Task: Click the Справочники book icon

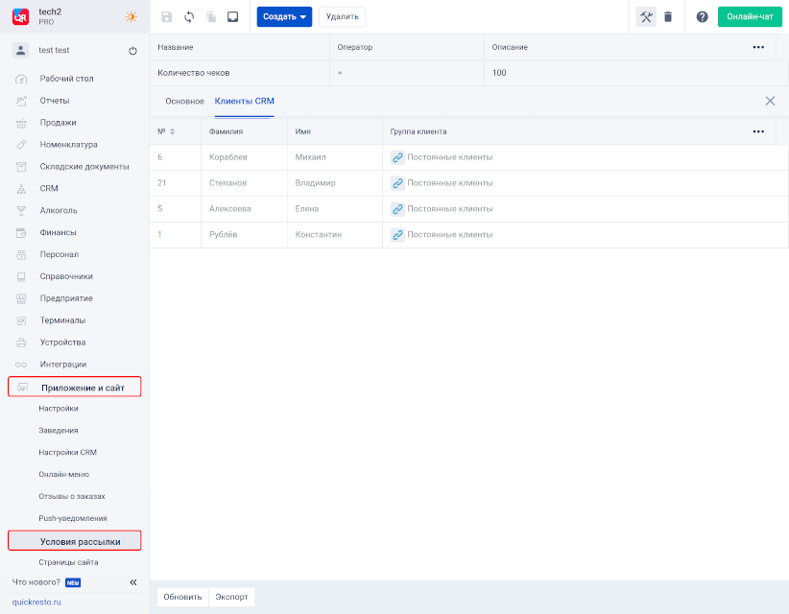Action: (x=21, y=276)
